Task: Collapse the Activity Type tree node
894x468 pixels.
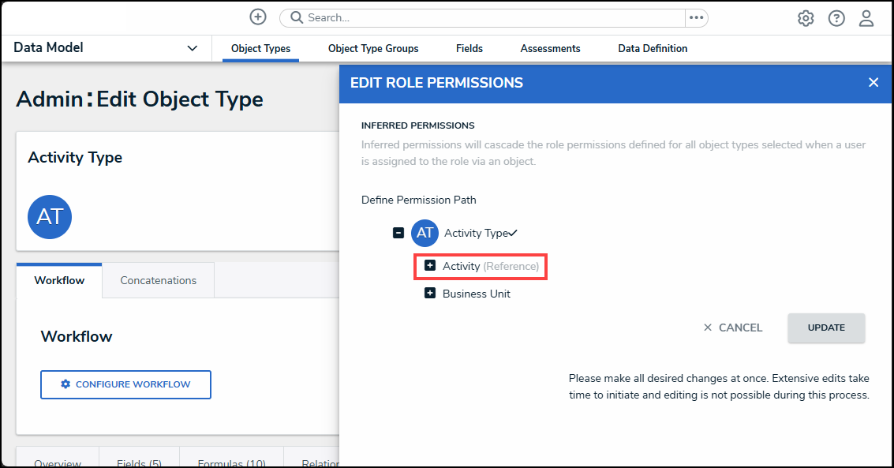Action: pyautogui.click(x=398, y=233)
